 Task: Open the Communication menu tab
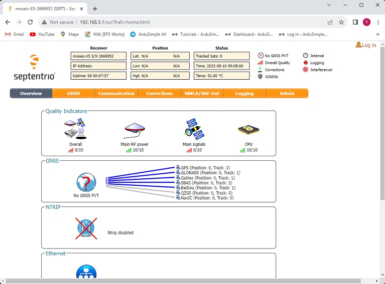(x=116, y=93)
